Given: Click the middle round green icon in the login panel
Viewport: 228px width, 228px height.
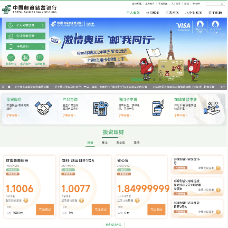Looking at the screenshot, I should pos(25,58).
